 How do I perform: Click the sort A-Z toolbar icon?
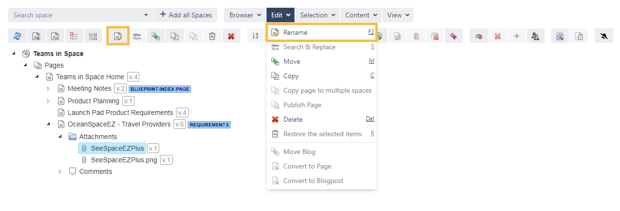tap(256, 36)
